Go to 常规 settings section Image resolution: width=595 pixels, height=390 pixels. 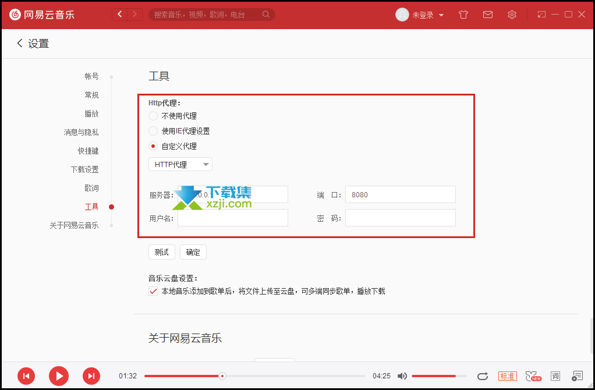91,95
